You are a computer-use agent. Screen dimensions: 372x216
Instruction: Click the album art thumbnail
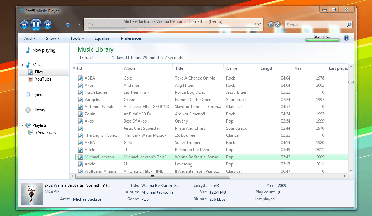[x=32, y=194]
